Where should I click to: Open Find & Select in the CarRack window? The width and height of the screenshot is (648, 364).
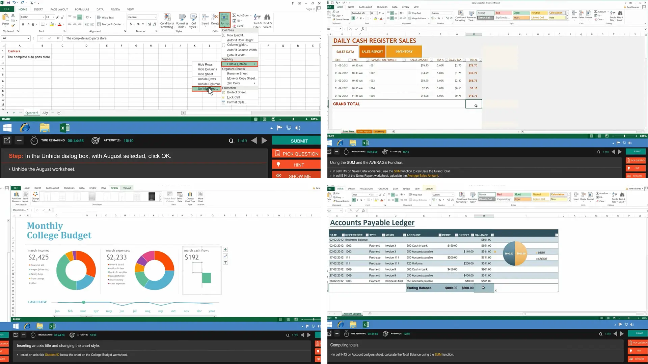(267, 21)
